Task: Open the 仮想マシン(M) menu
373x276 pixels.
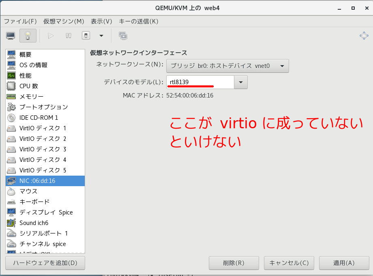Action: pyautogui.click(x=64, y=21)
